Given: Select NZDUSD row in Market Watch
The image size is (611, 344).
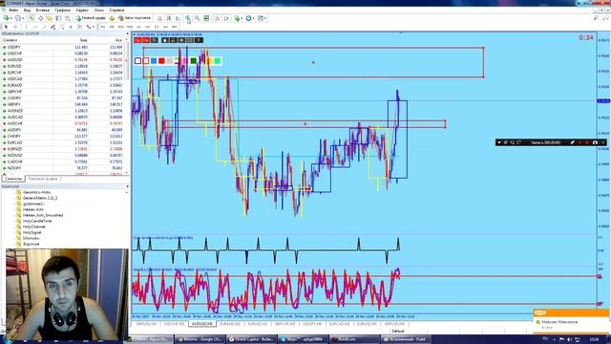Looking at the screenshot, I should click(x=63, y=155).
